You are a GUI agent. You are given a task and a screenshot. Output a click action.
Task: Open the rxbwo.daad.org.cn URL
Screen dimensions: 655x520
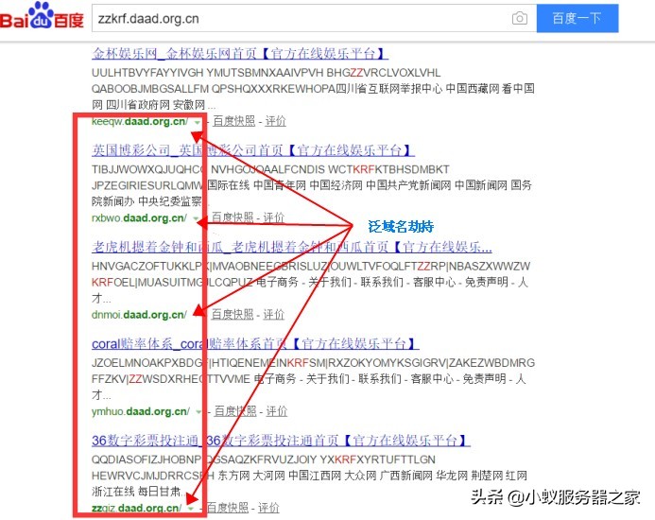[x=139, y=217]
